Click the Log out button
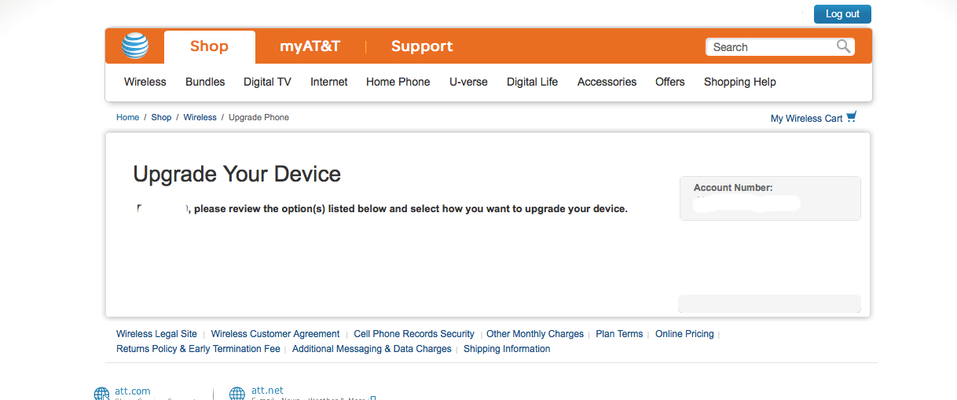 point(842,14)
